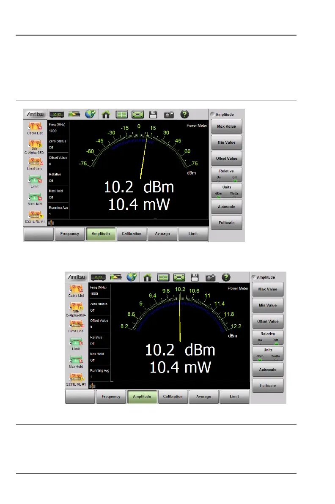The height and width of the screenshot is (504, 335).
Task: Click the Min Value button on the -75 to 75 dial screen
Action: coord(227,143)
